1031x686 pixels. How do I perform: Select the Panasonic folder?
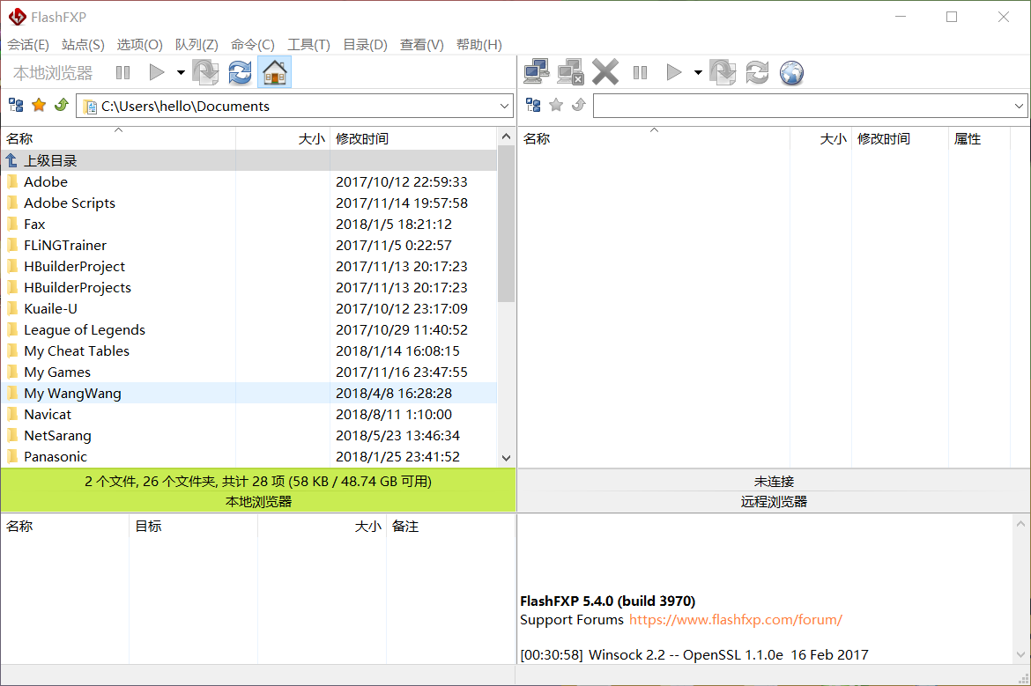point(248,456)
